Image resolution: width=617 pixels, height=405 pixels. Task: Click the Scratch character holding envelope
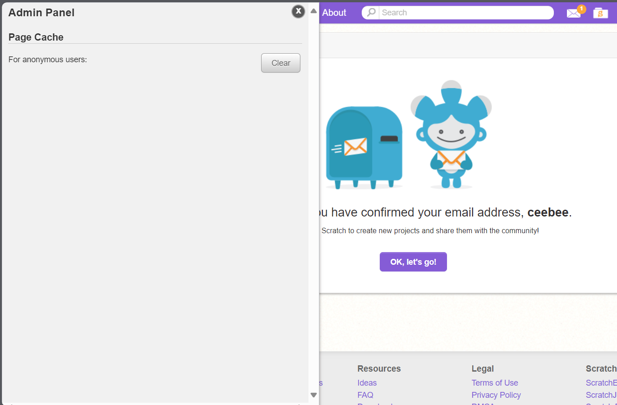[451, 134]
